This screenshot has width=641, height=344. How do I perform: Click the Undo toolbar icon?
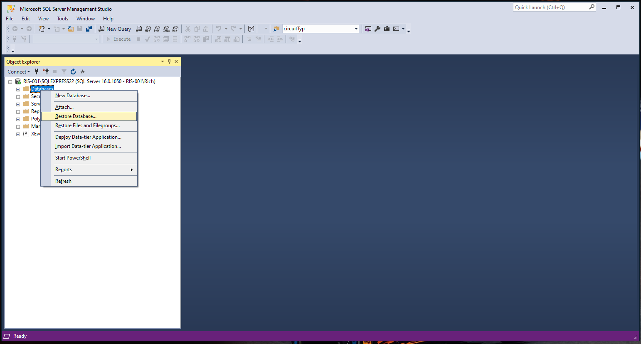219,29
